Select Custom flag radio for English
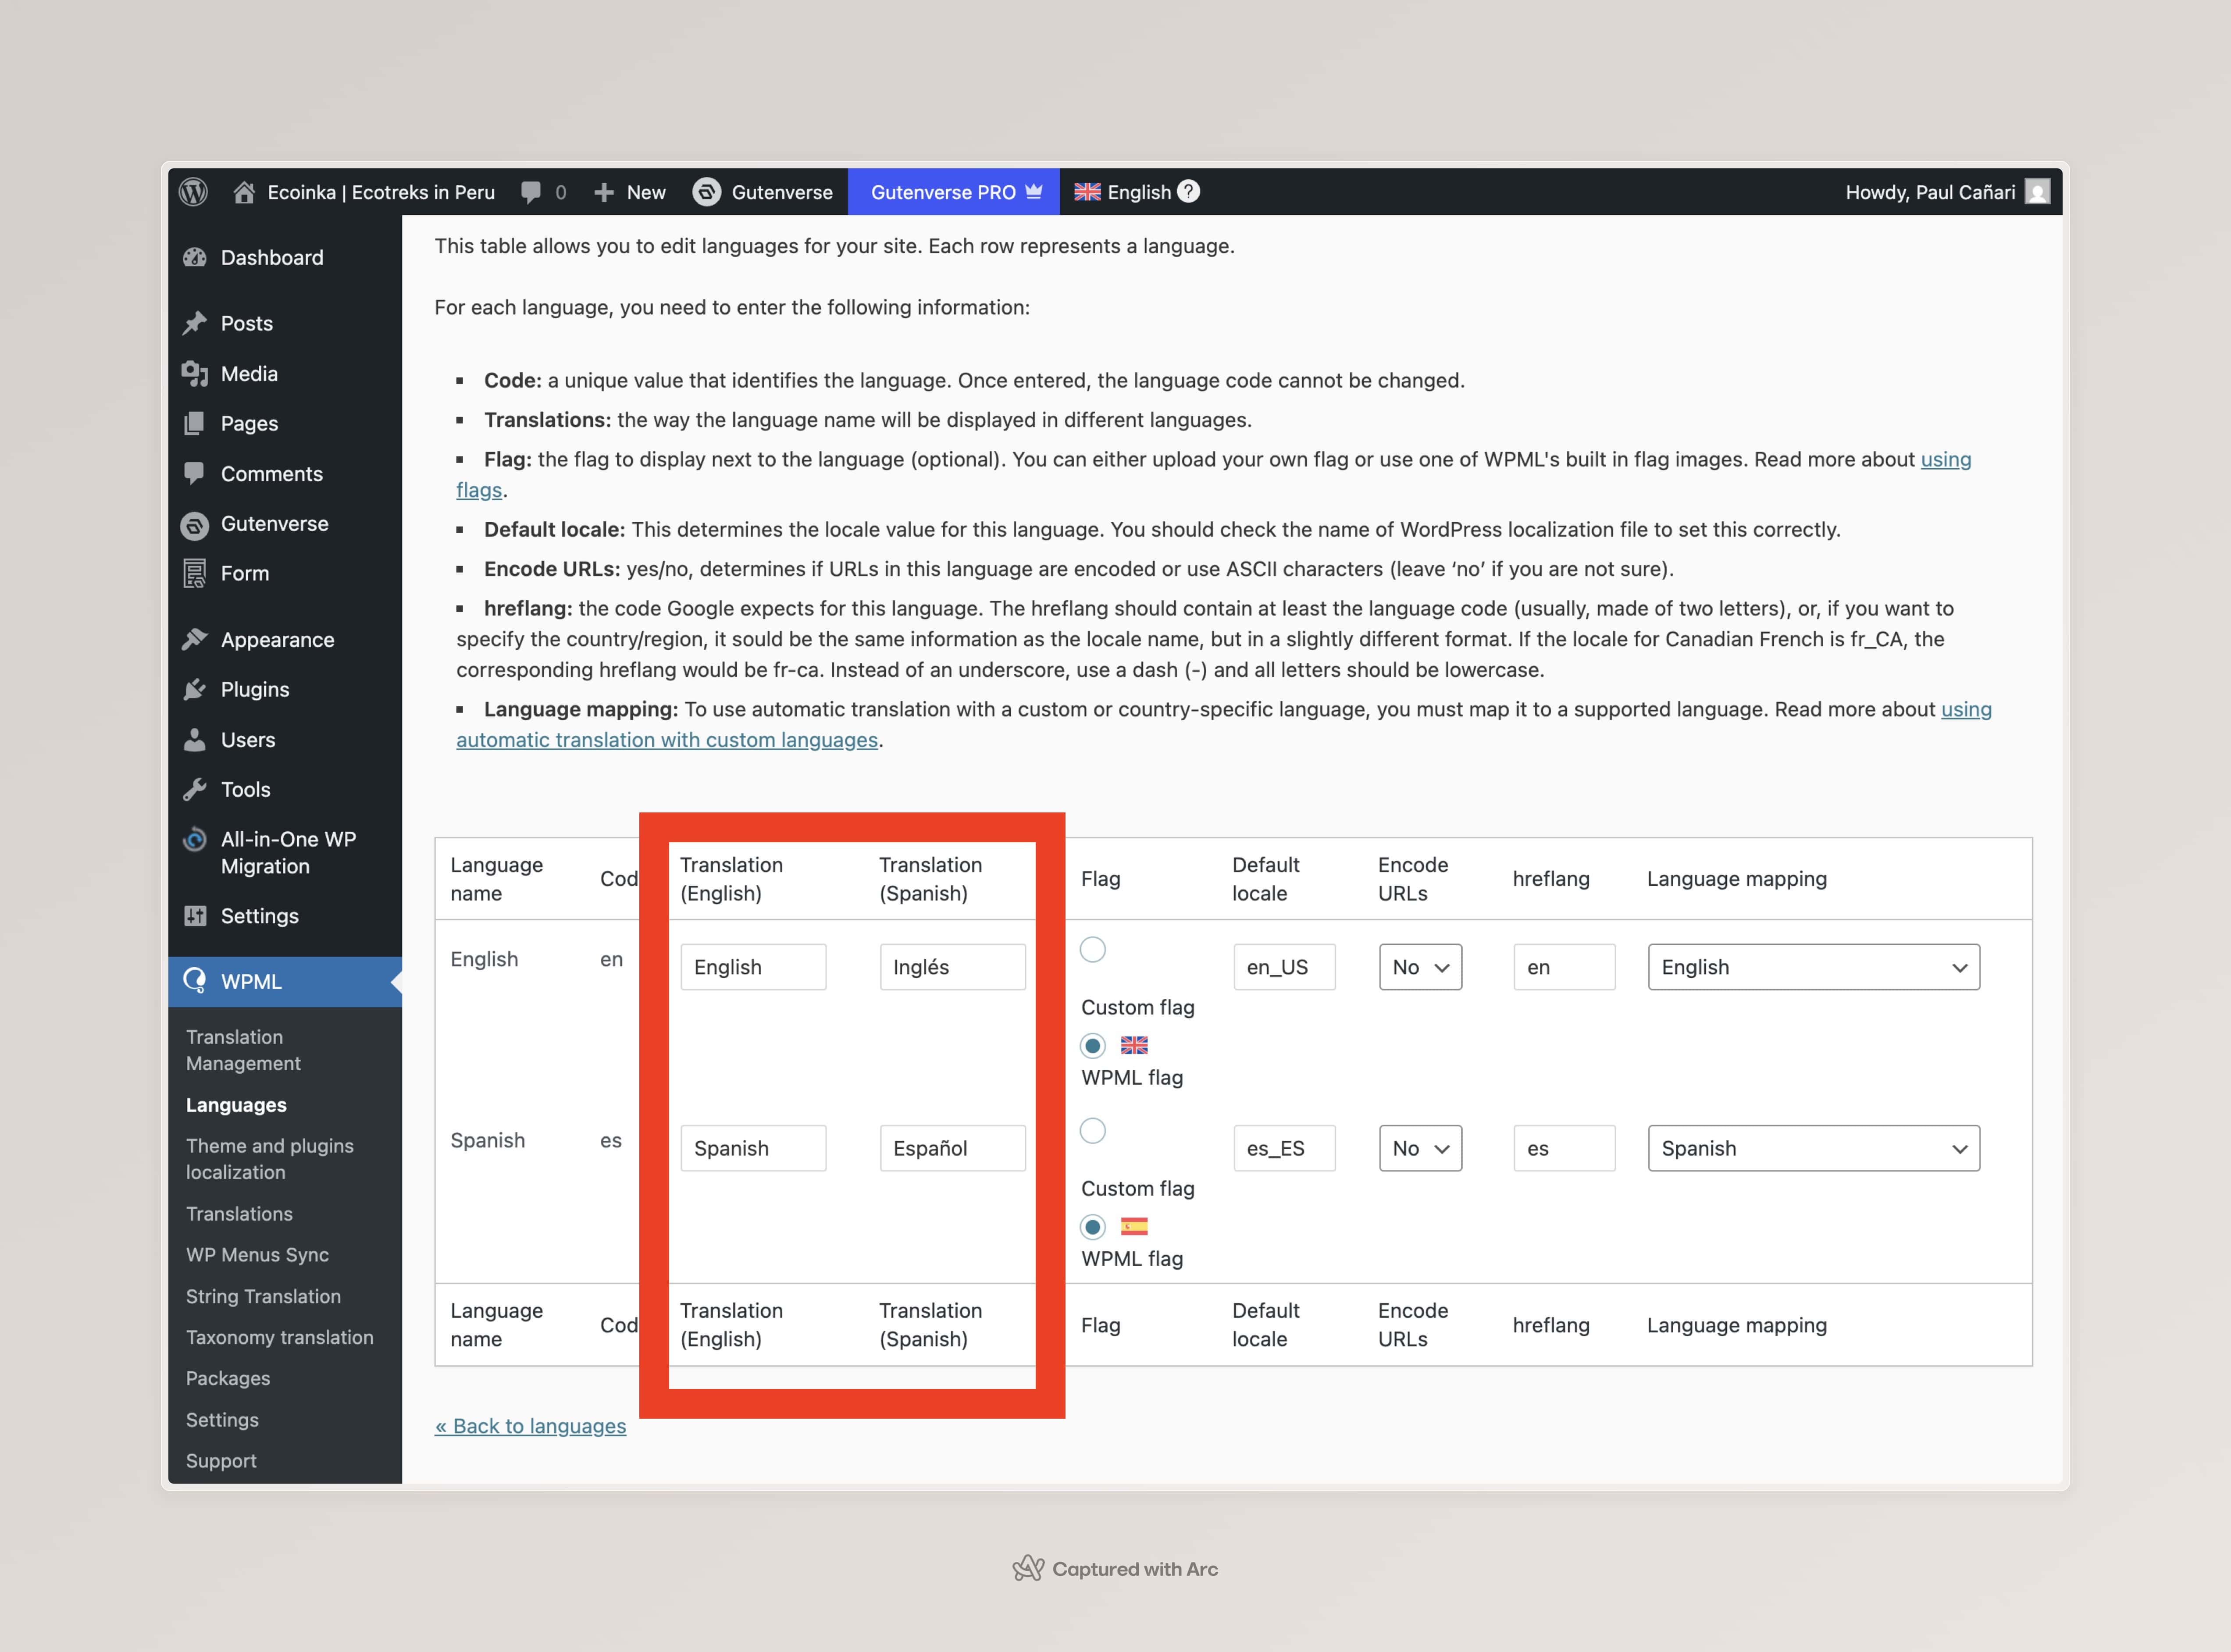2231x1652 pixels. [x=1093, y=949]
